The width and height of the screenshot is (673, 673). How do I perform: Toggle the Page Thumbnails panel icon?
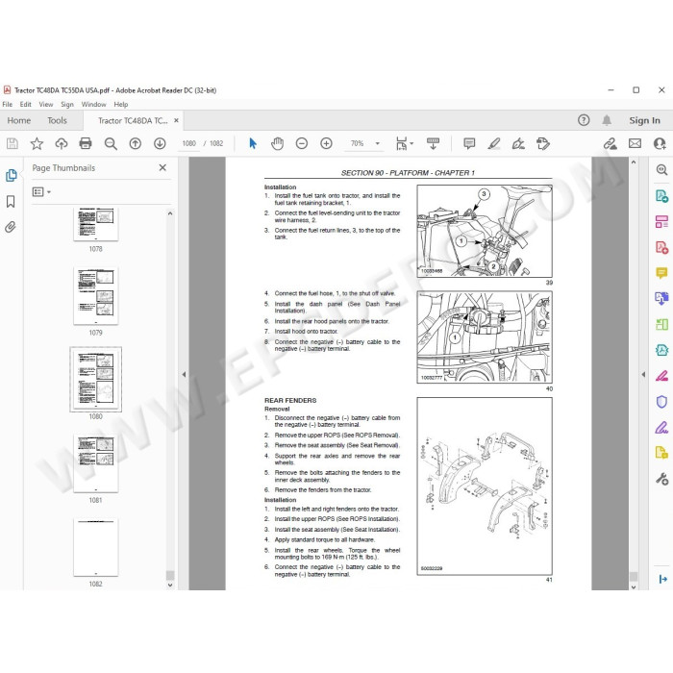point(12,175)
